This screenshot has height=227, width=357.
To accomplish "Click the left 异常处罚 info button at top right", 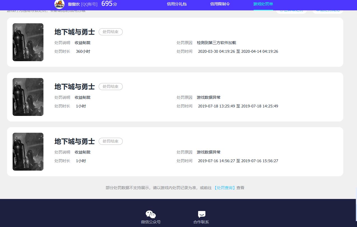I will 291,10.
